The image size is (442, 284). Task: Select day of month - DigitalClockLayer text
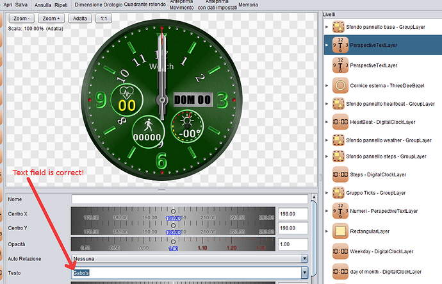pyautogui.click(x=386, y=272)
